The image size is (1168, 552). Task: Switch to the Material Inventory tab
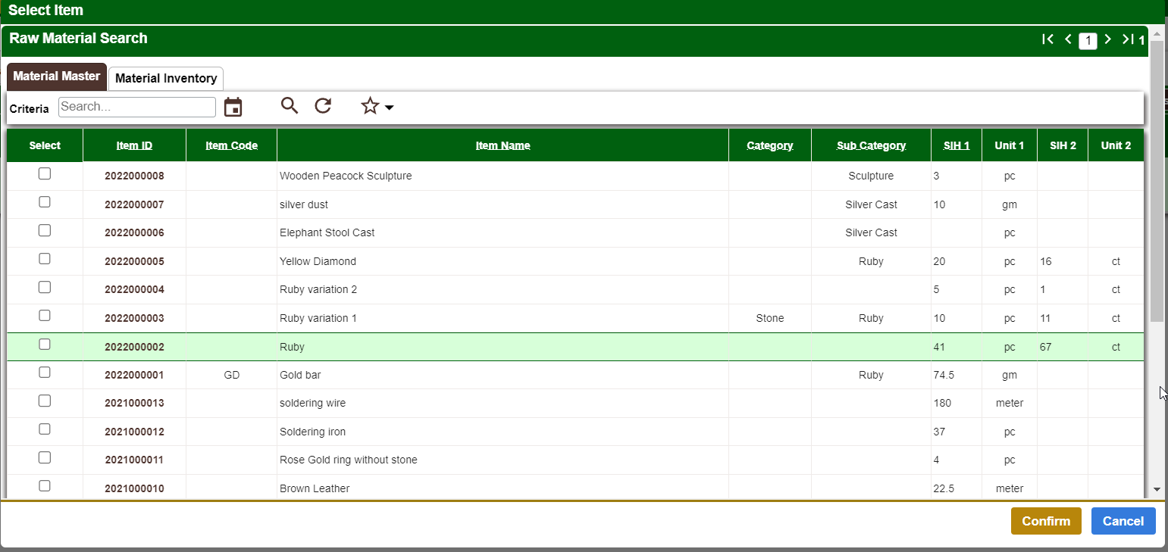click(166, 78)
